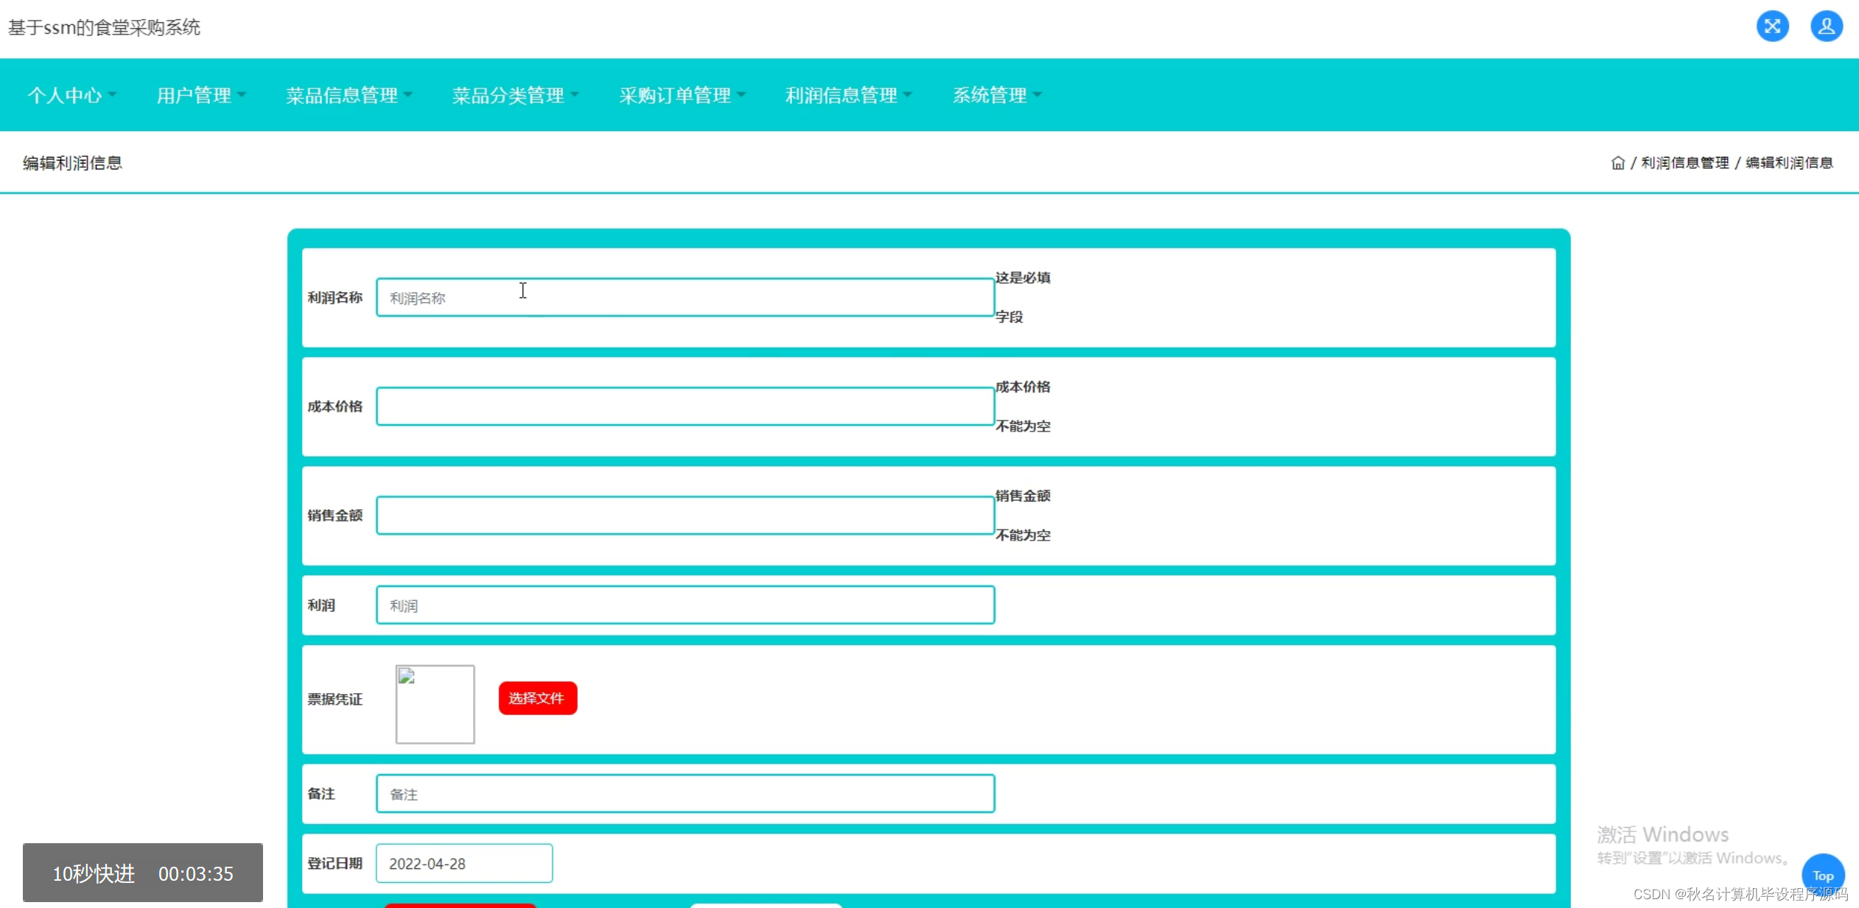Viewport: 1859px width, 908px height.
Task: Open the user profile avatar icon
Action: 1826,27
